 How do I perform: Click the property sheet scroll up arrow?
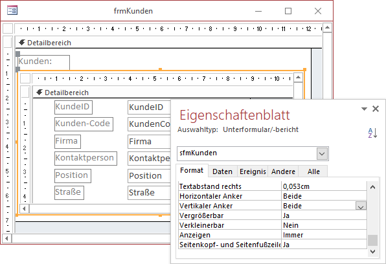(372, 187)
